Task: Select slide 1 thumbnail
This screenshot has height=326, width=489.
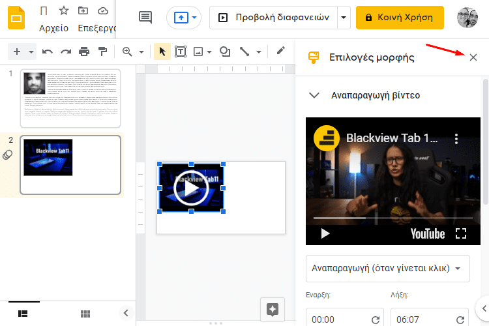Action: coord(70,98)
